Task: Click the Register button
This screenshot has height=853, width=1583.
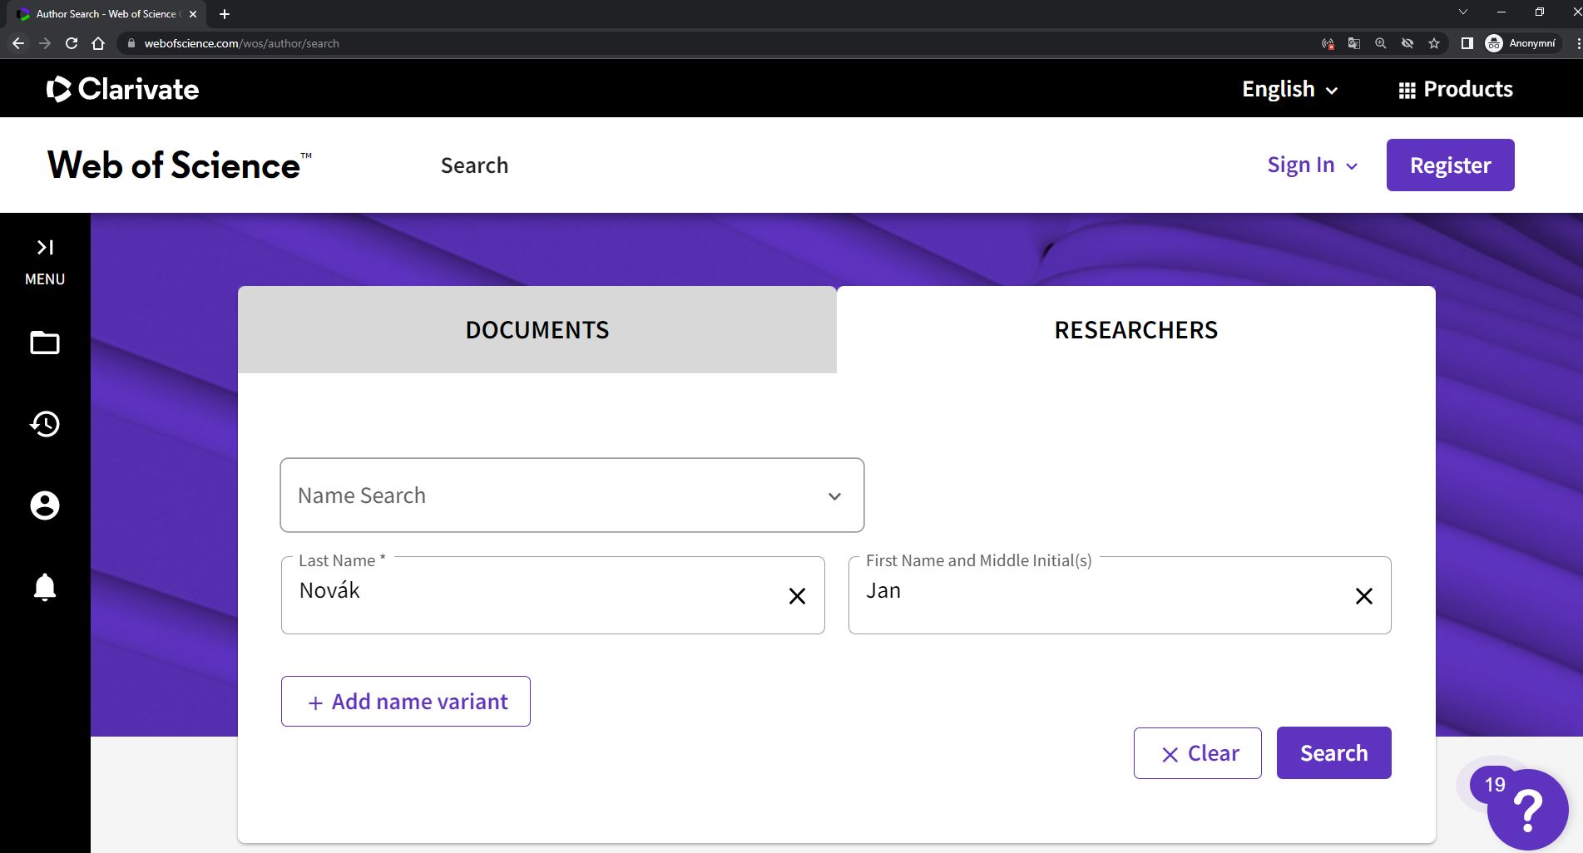Action: tap(1451, 165)
